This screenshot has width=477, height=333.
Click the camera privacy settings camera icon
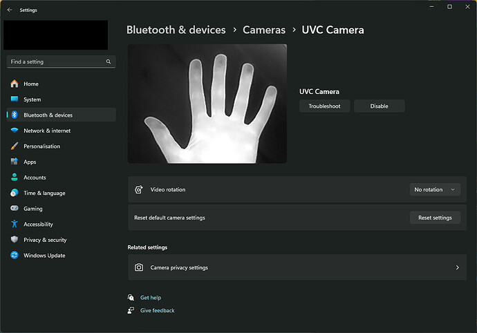139,267
